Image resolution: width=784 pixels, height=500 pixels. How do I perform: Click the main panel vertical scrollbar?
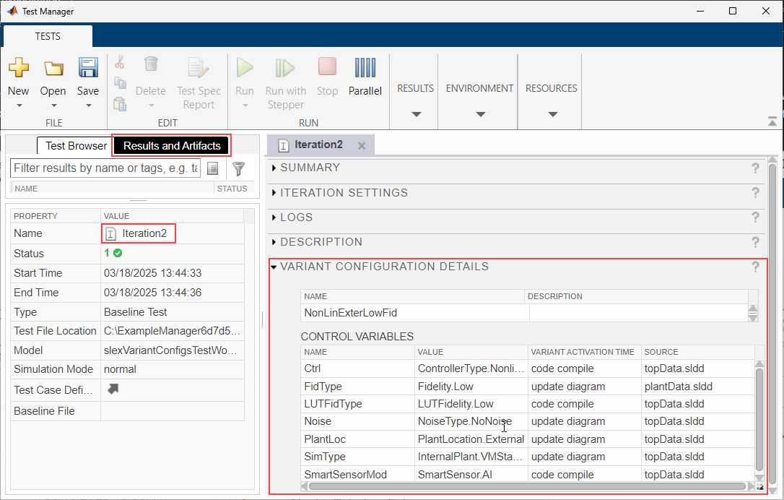pyautogui.click(x=772, y=325)
